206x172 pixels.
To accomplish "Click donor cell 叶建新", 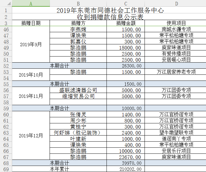I will [x=78, y=139].
